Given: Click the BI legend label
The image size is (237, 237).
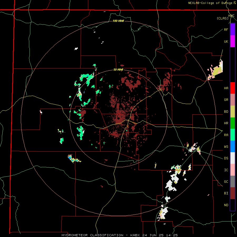Looking at the screenshot, I should pos(226,193).
